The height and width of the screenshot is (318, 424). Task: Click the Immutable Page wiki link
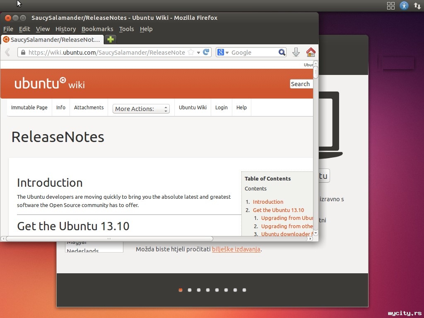(29, 107)
